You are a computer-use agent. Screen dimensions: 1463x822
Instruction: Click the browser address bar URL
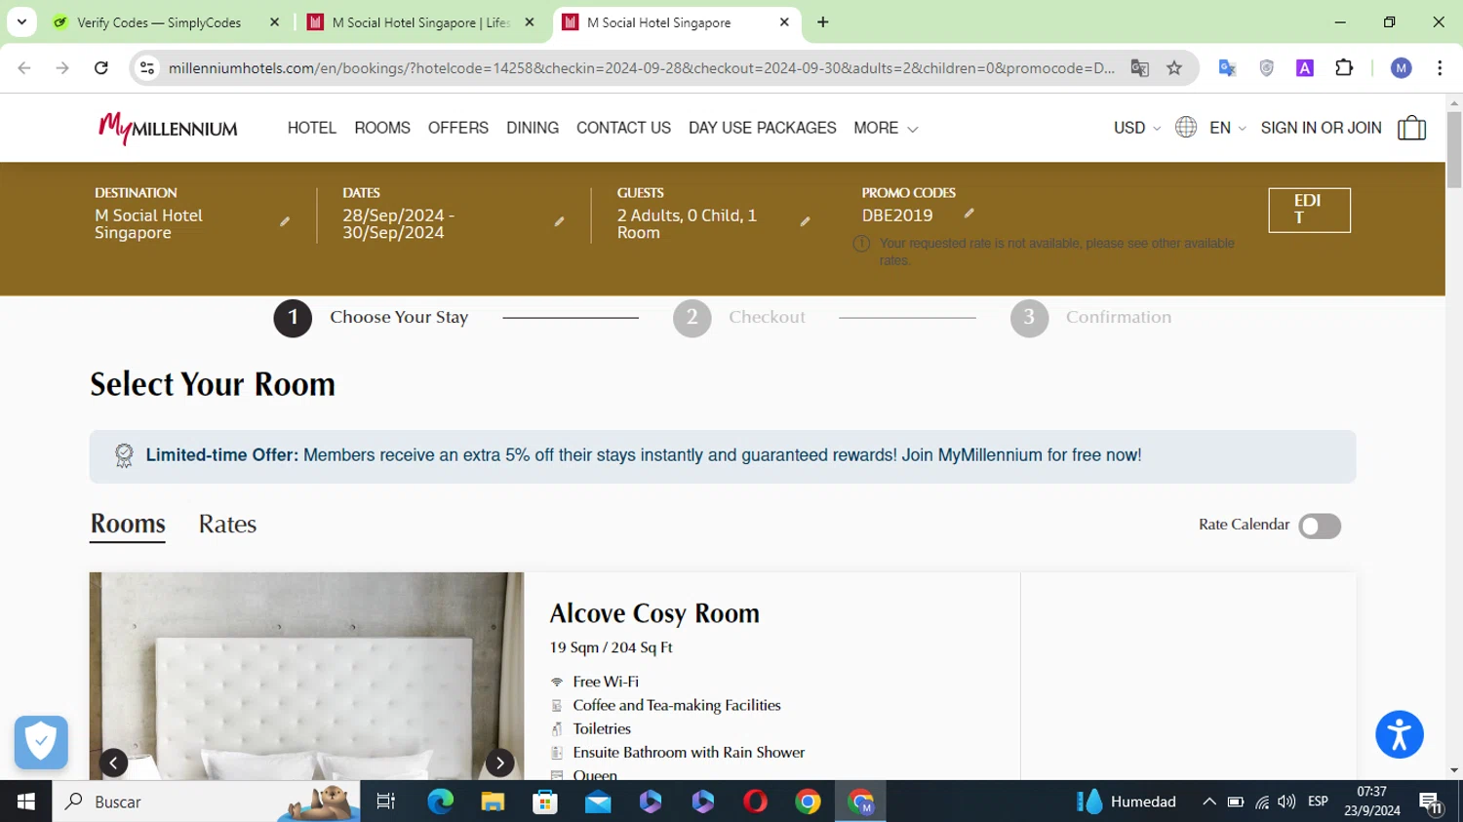[x=641, y=68]
